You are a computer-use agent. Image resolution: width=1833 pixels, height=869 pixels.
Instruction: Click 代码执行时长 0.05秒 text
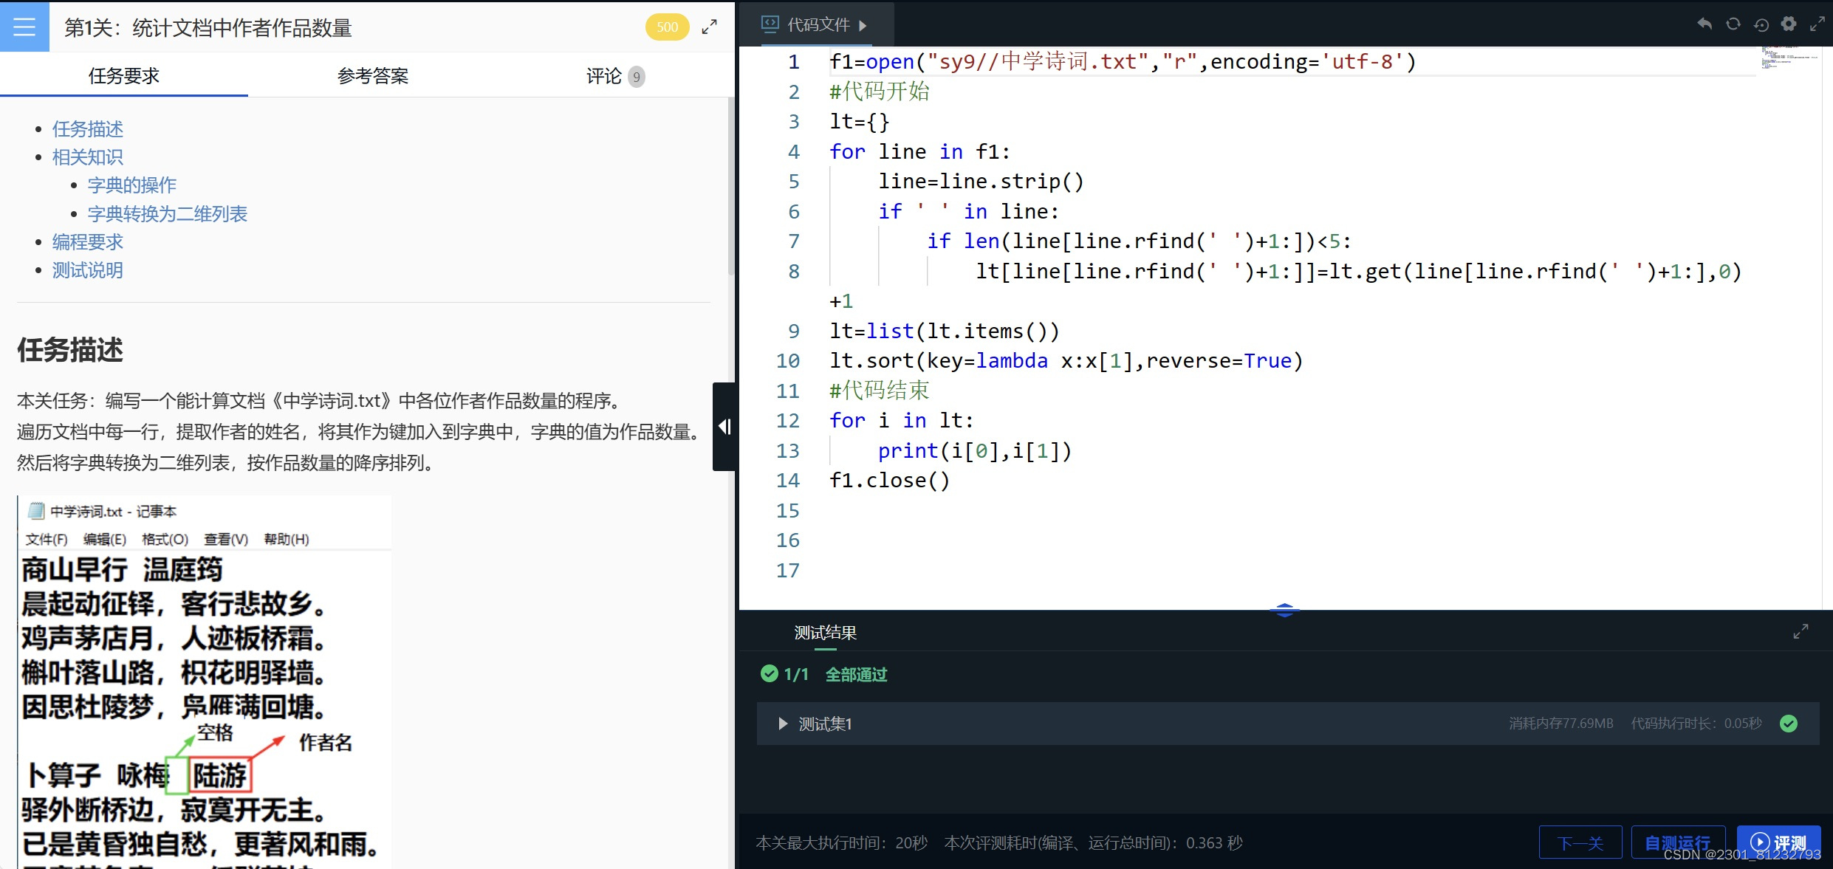click(1696, 724)
